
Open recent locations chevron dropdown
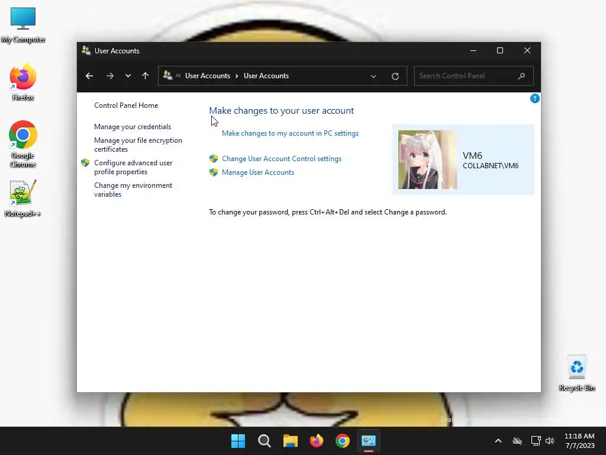click(x=128, y=76)
